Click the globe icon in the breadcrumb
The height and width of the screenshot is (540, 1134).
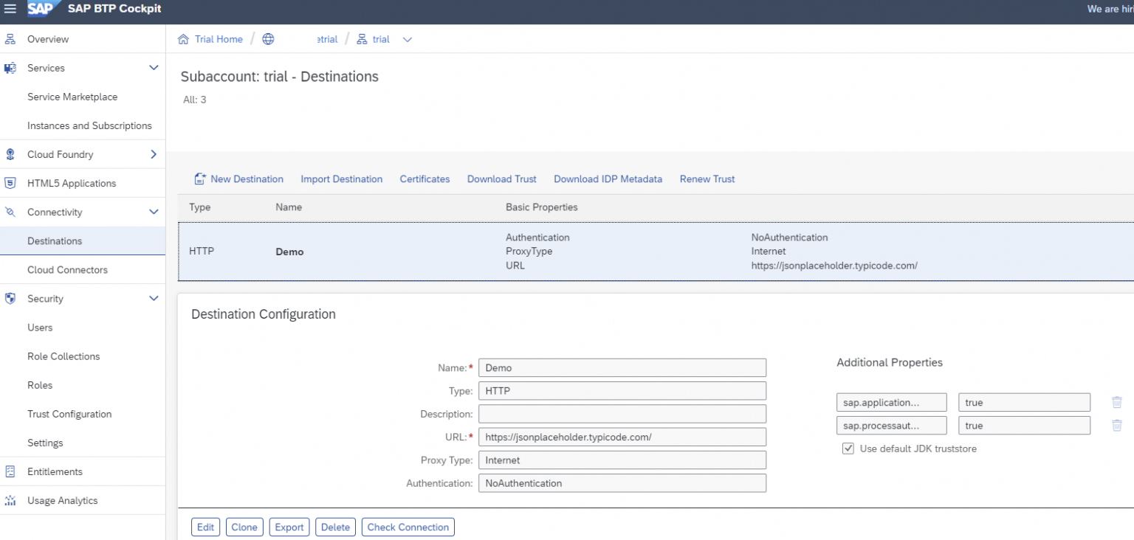[267, 38]
